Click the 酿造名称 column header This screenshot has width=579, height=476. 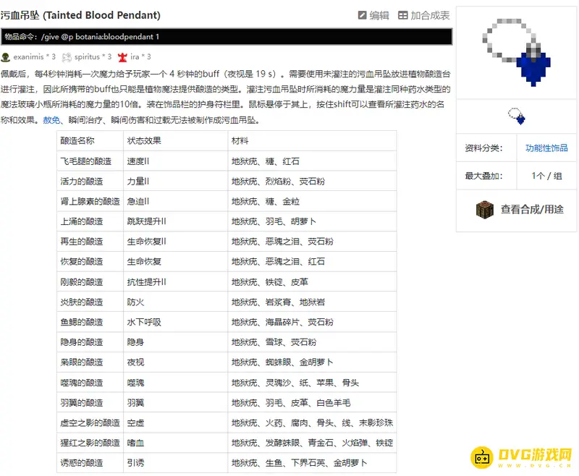coord(77,140)
